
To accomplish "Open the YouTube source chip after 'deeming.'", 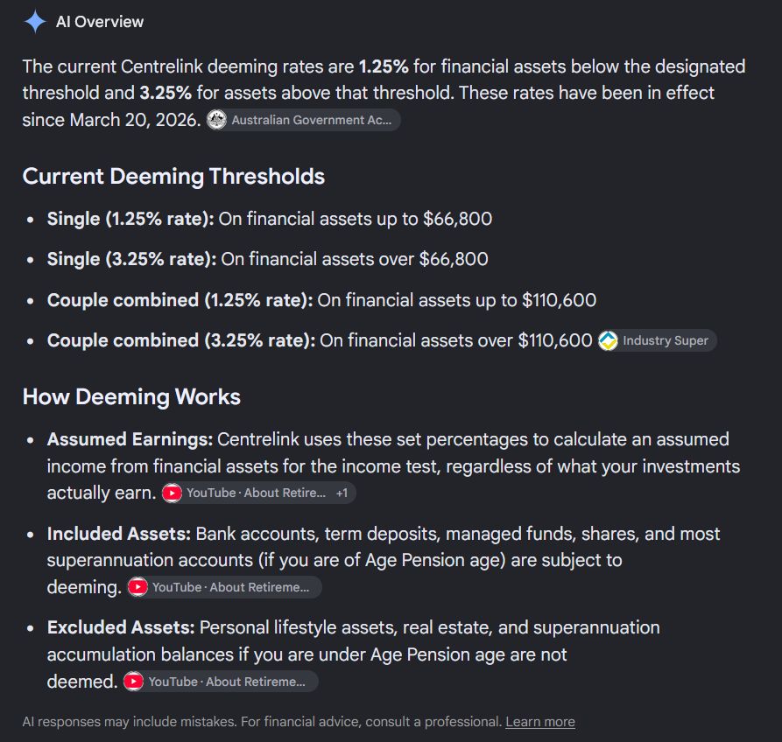I will 224,587.
